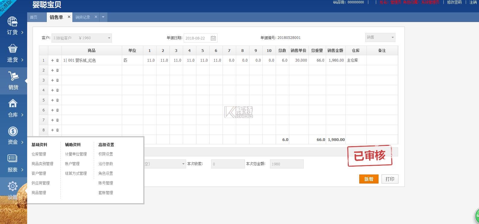Viewport: 479px width, 224px height.
Task: Click the 资金 funds dollar icon
Action: pyautogui.click(x=13, y=132)
